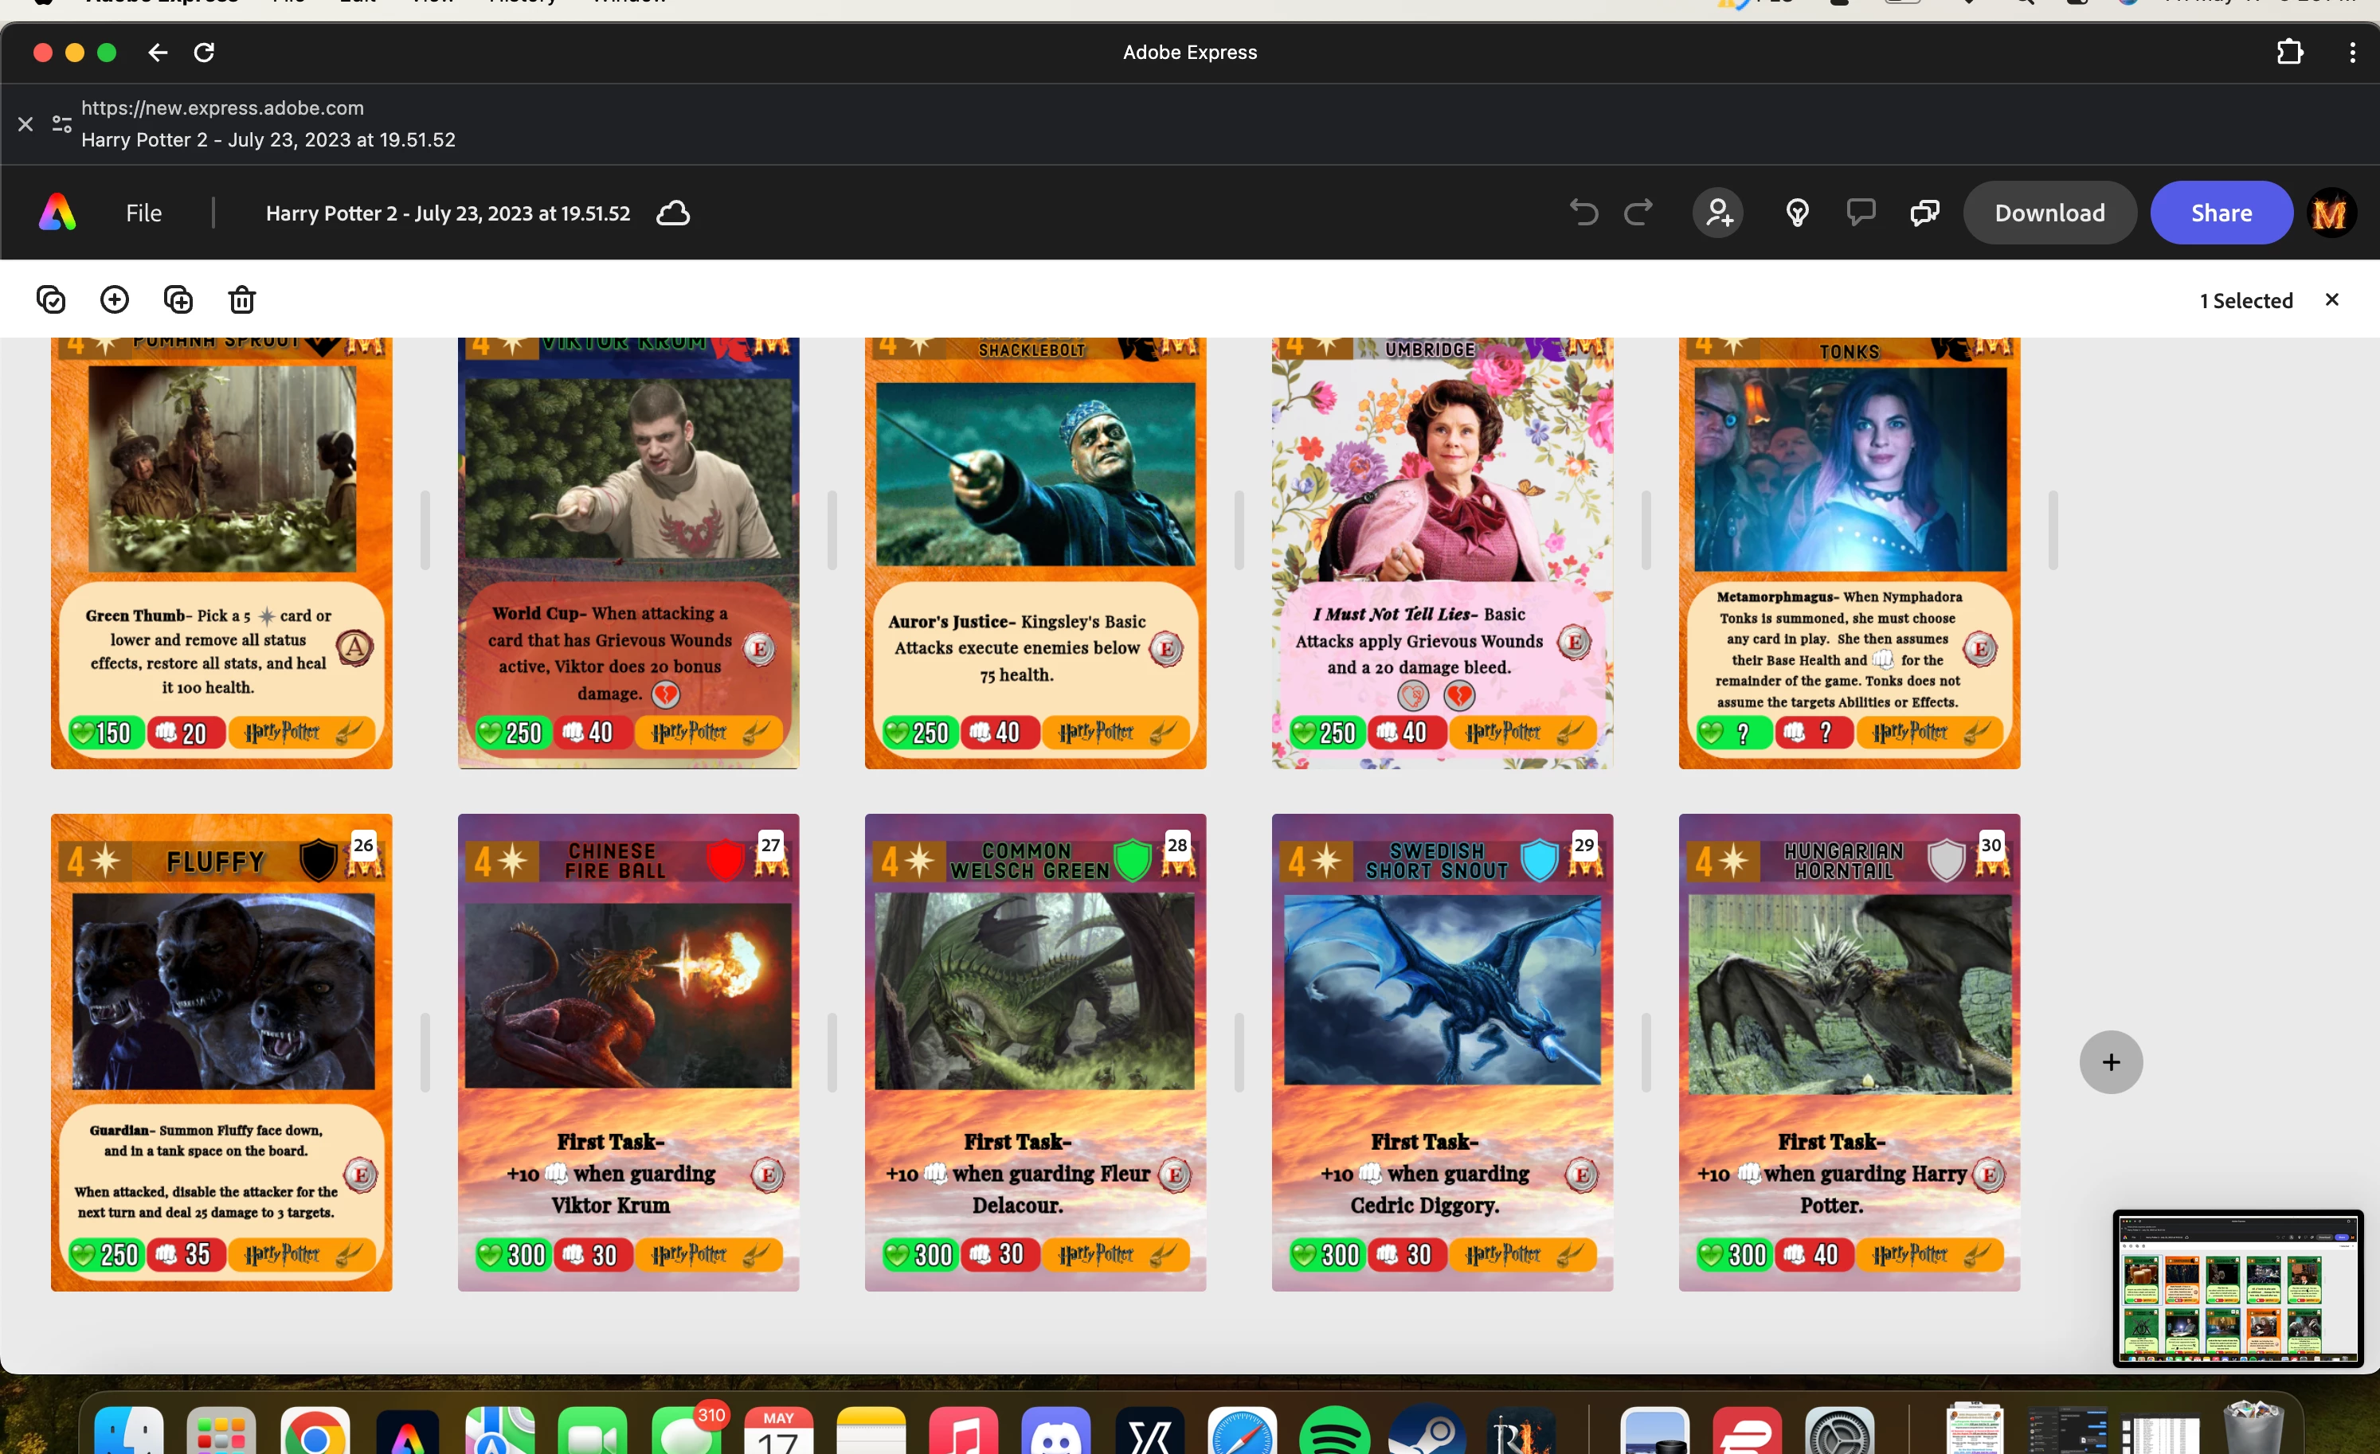
Task: Click the select all pages icon
Action: click(50, 300)
